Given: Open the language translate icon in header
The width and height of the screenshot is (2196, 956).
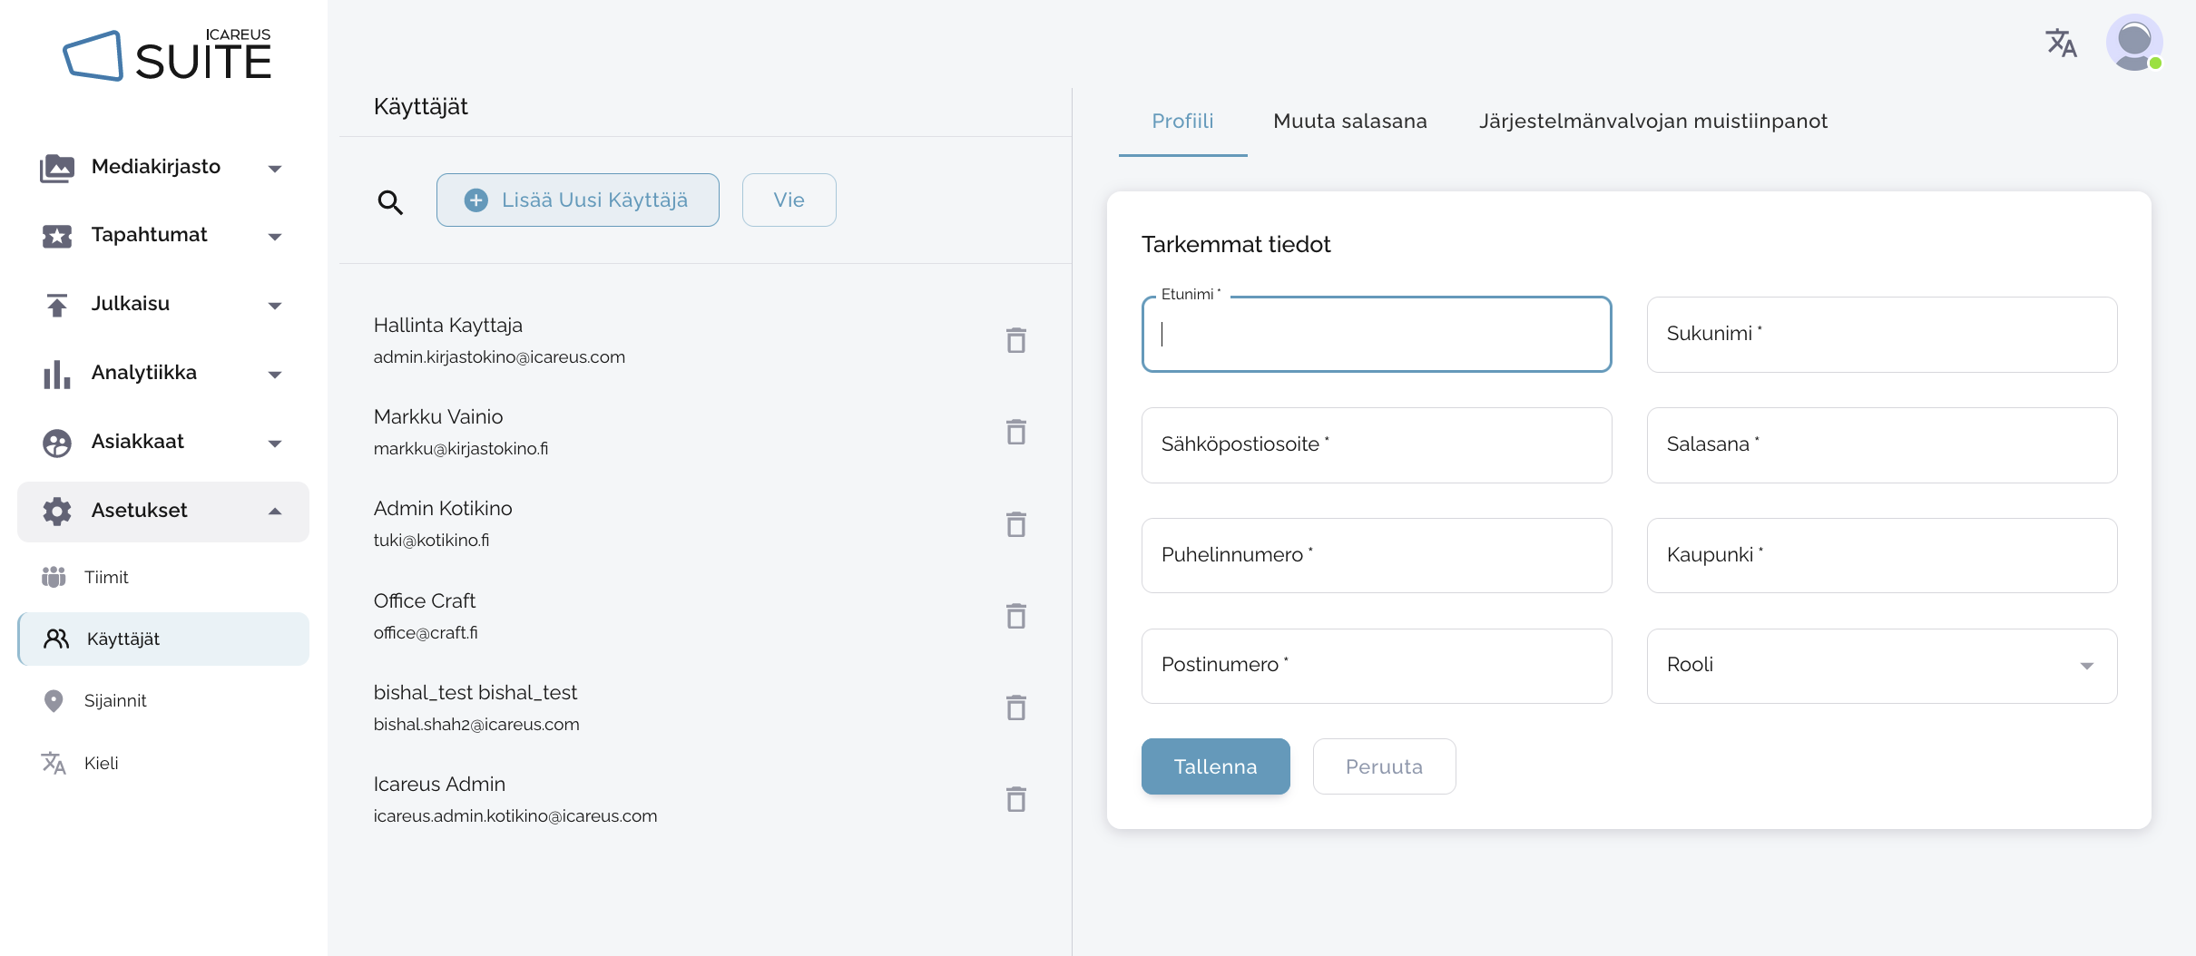Looking at the screenshot, I should (2061, 43).
